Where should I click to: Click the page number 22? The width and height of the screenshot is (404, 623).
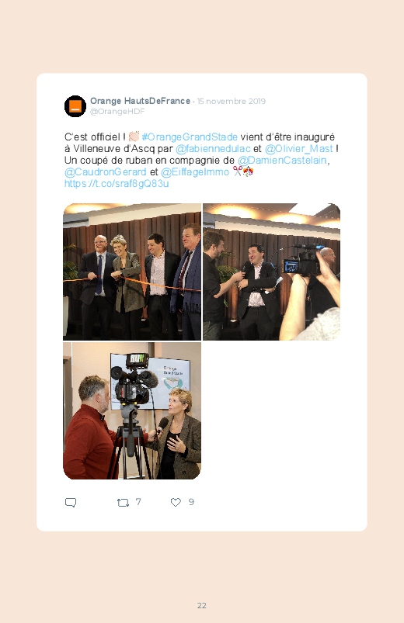pos(202,605)
